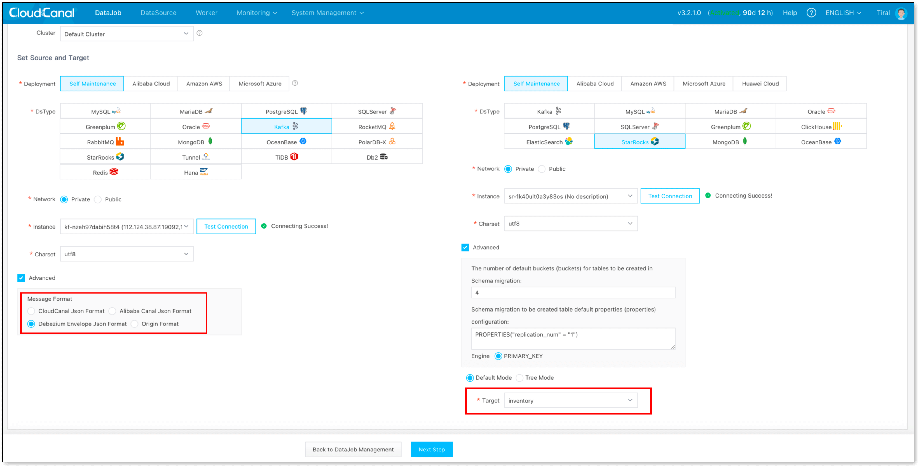Click the user avatar icon
Viewport: 918px width, 466px height.
[x=901, y=13]
